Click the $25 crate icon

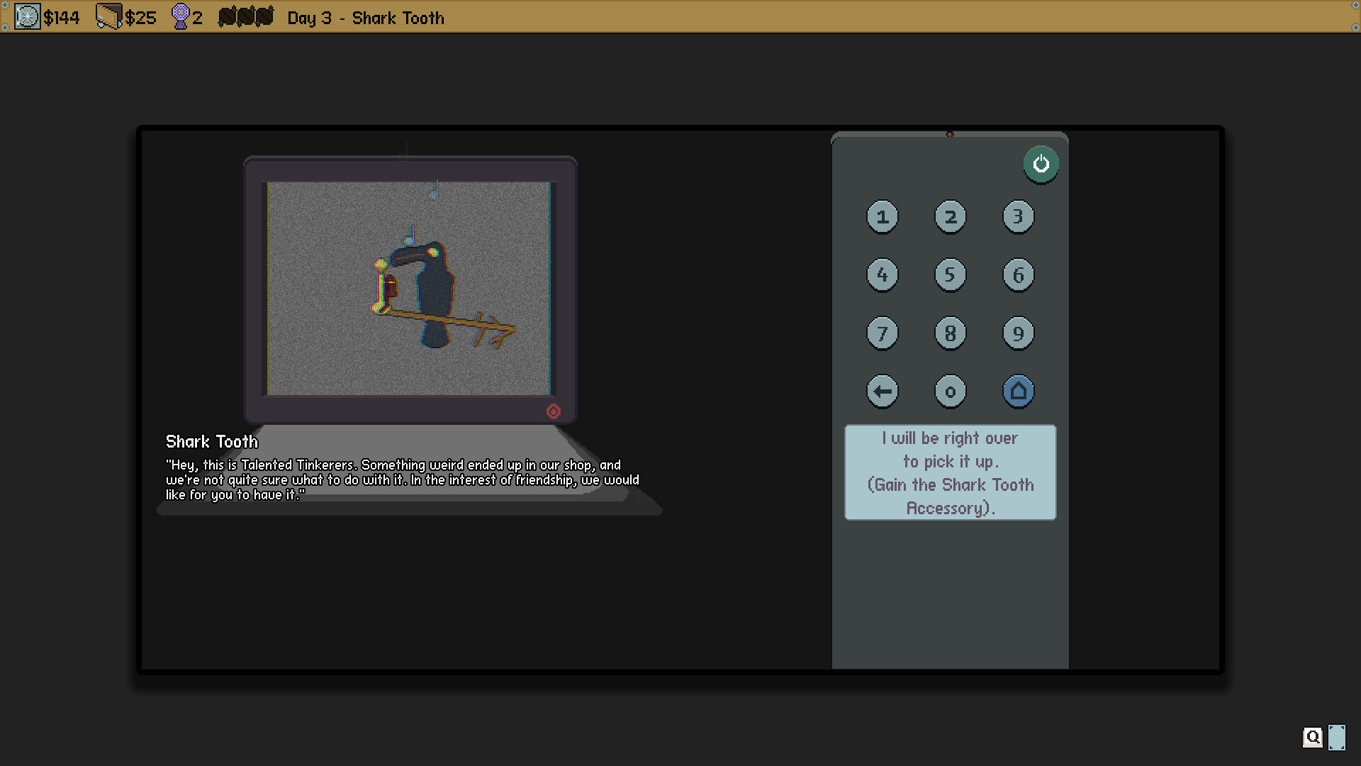108,17
